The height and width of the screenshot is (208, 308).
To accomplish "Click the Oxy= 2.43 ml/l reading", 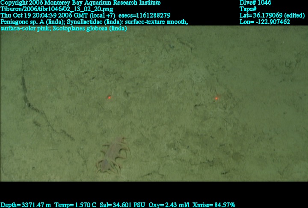I will click(x=169, y=205).
